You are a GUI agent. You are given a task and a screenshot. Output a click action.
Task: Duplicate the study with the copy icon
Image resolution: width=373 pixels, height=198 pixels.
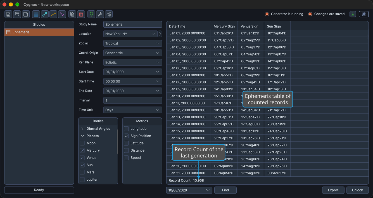pyautogui.click(x=72, y=14)
